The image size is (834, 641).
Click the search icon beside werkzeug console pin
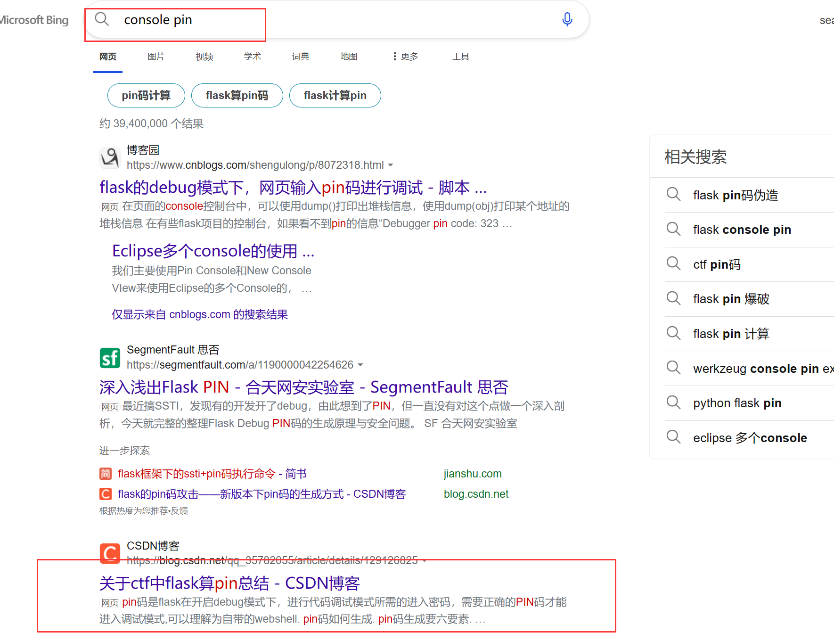[673, 368]
